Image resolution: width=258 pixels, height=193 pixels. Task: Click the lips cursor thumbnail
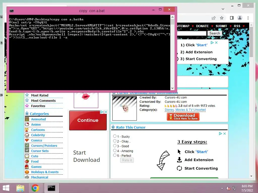coord(86,100)
